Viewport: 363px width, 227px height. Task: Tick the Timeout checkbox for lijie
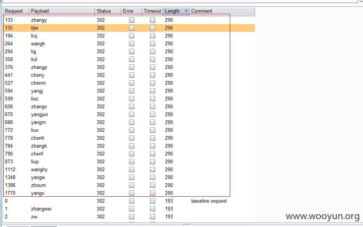pyautogui.click(x=153, y=28)
